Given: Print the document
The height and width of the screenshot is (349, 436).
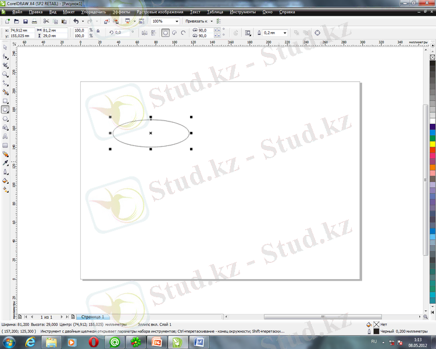Looking at the screenshot, I should click(x=34, y=21).
